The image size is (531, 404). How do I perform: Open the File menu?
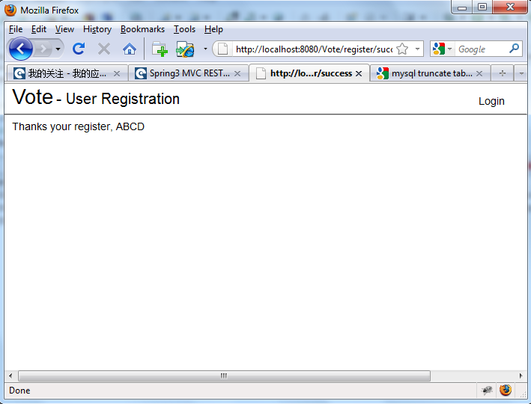point(16,29)
